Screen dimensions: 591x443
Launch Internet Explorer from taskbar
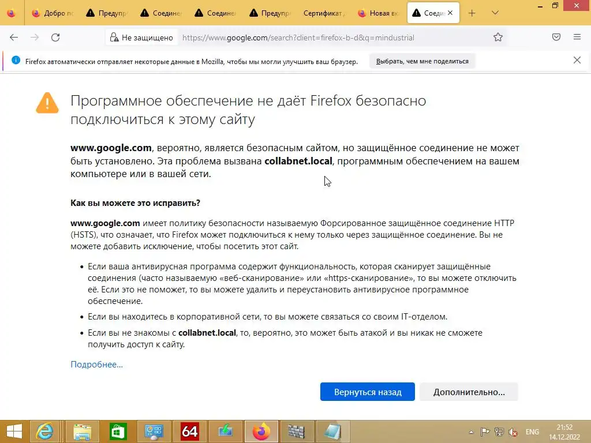pos(44,431)
